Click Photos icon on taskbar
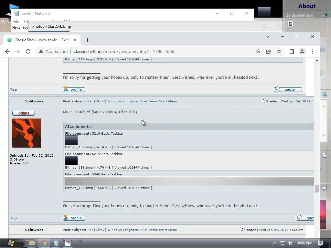 [x=68, y=243]
